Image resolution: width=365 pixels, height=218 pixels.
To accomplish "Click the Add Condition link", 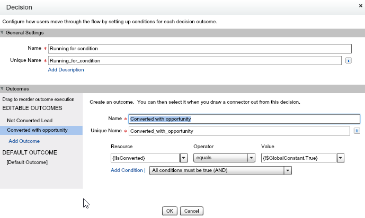I will [x=127, y=170].
